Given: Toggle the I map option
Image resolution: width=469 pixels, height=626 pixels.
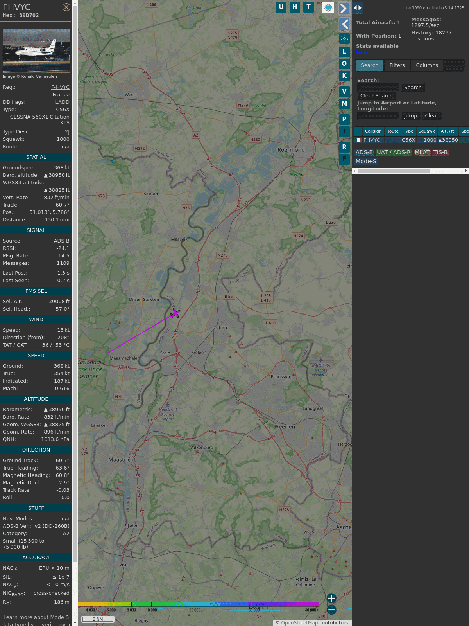Looking at the screenshot, I should pyautogui.click(x=344, y=131).
